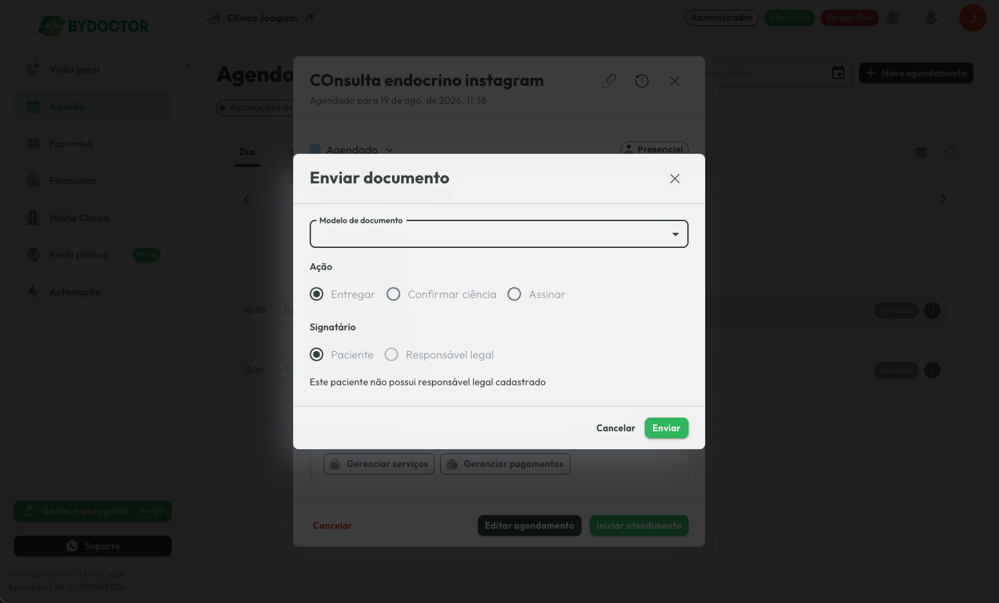Expand the Agendado status dropdown

[389, 150]
